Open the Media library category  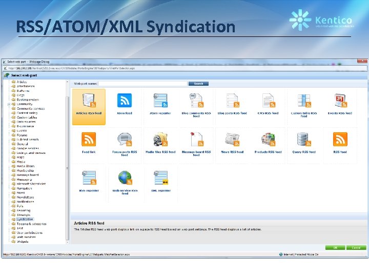(x=26, y=166)
